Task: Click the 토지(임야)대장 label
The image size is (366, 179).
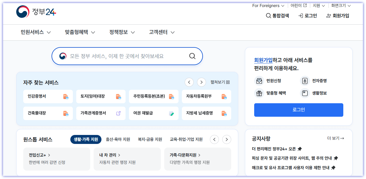Action: tap(92, 97)
